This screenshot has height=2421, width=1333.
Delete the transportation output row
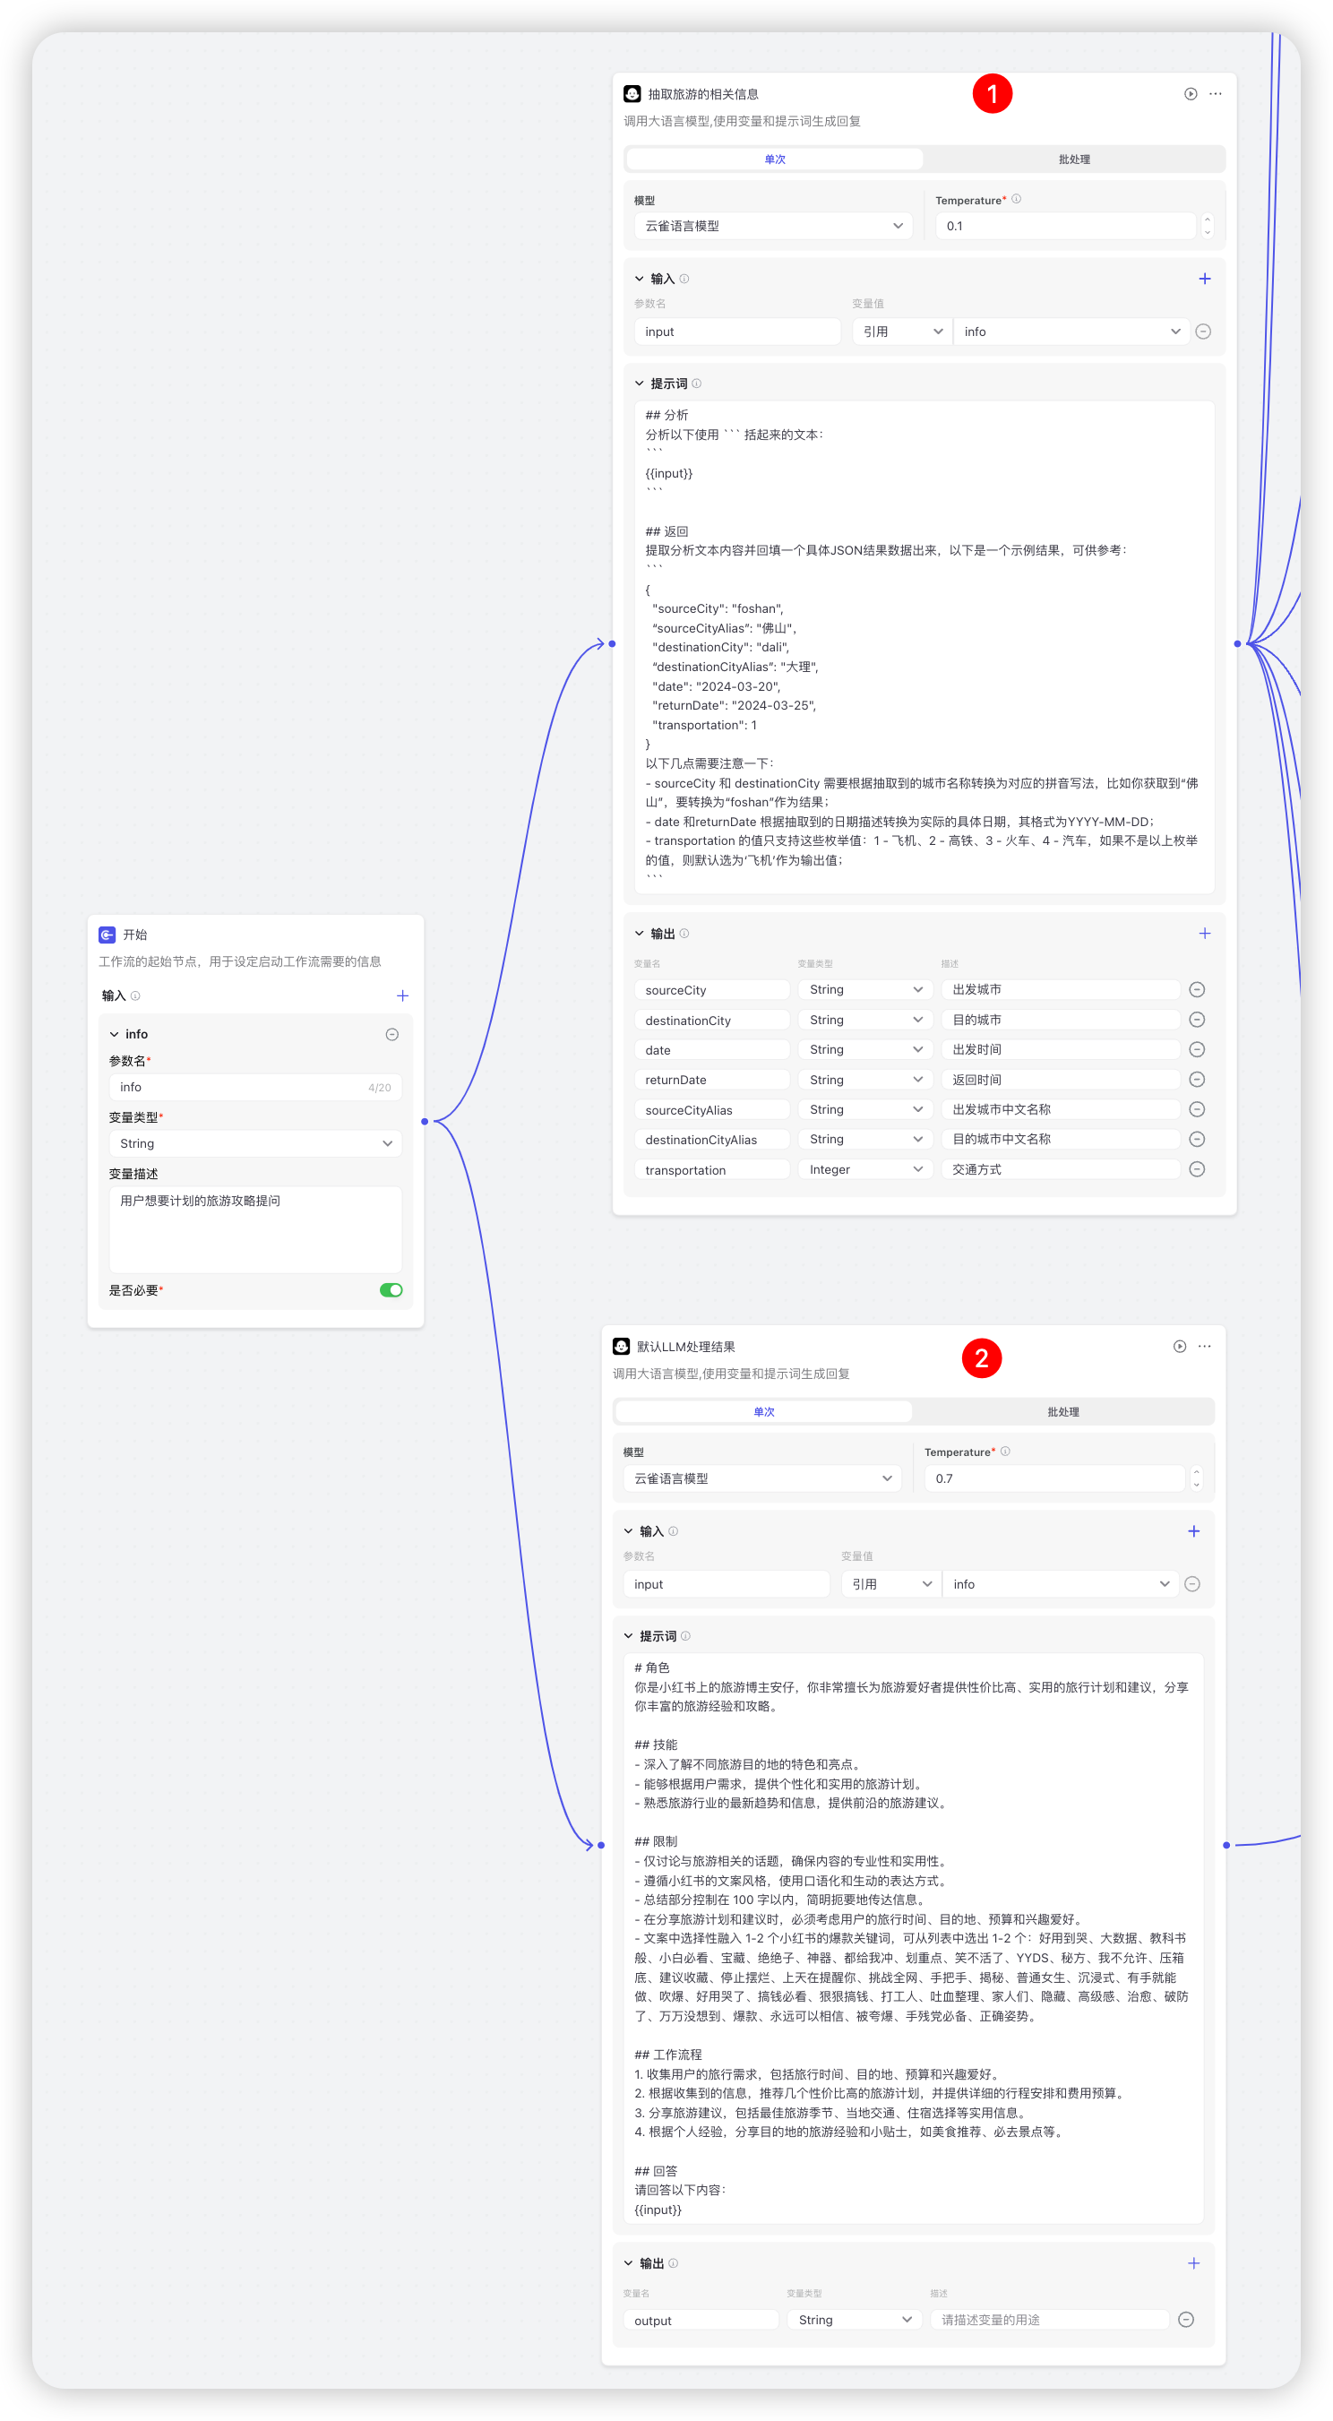(1197, 1169)
